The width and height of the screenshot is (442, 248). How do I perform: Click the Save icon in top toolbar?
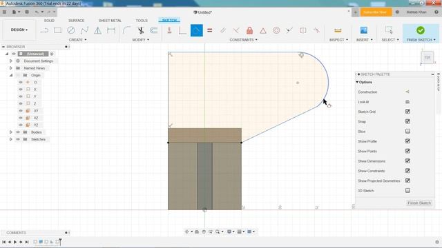point(27,12)
